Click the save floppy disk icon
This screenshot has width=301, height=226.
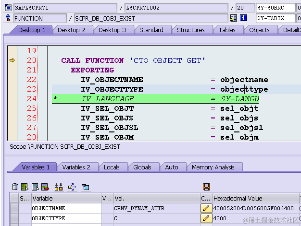[x=207, y=187]
